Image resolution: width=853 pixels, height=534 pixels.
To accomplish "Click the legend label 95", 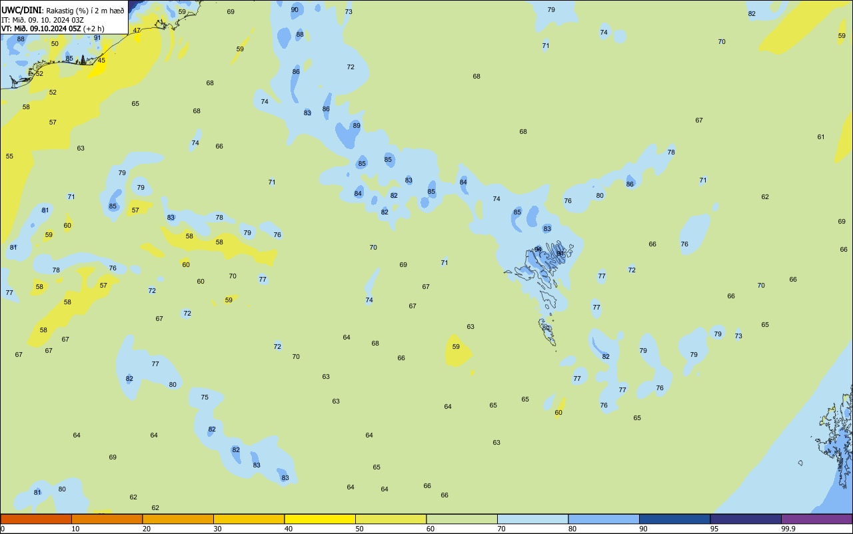I will [x=714, y=529].
